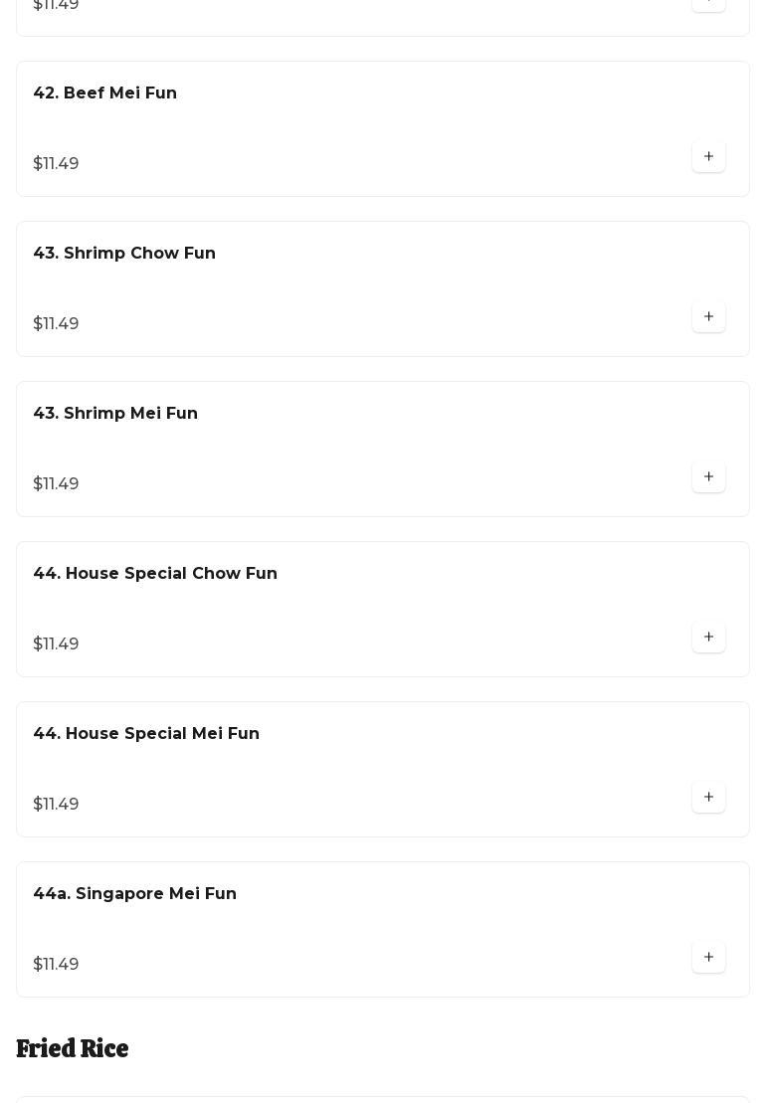
Task: Click the Singapore Mei Fun price
Action: tap(56, 964)
